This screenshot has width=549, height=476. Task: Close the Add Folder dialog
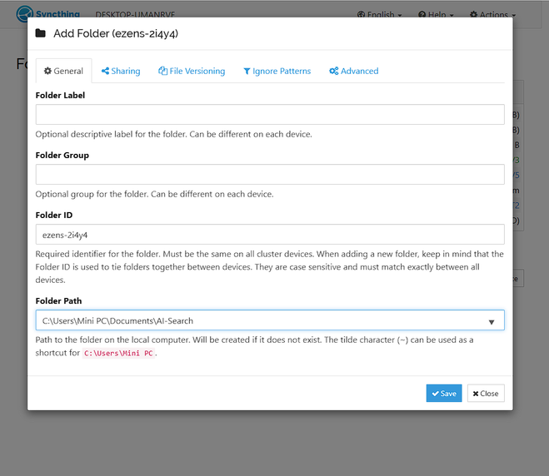(x=486, y=394)
